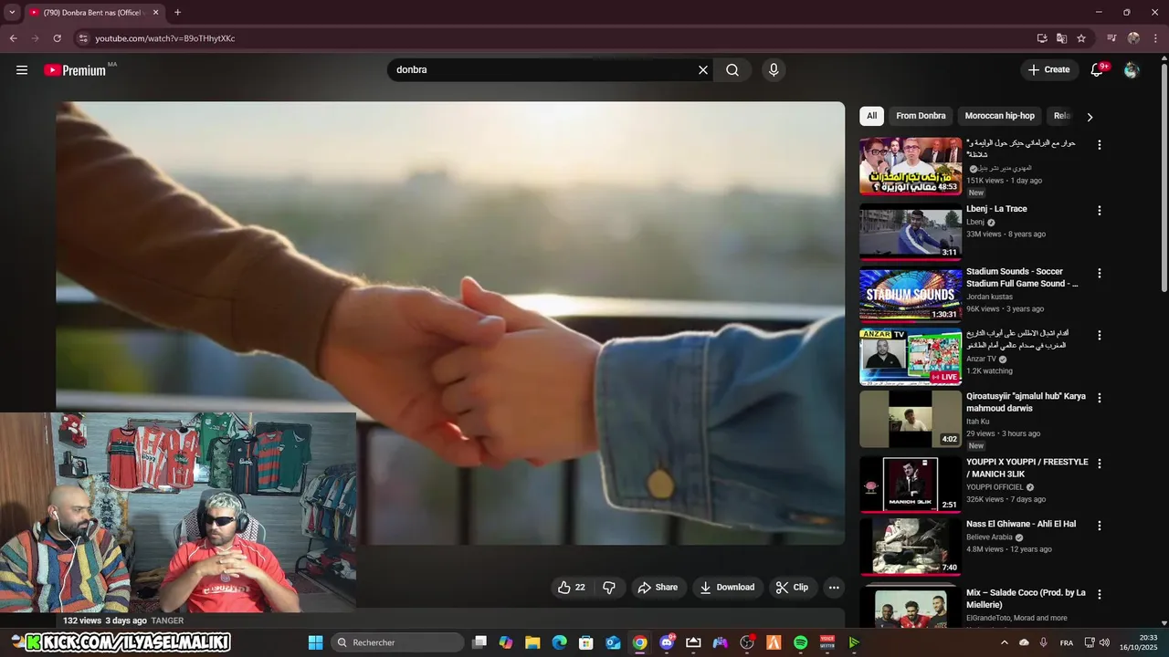Open options for Nass El Ghiwane video

[1100, 526]
